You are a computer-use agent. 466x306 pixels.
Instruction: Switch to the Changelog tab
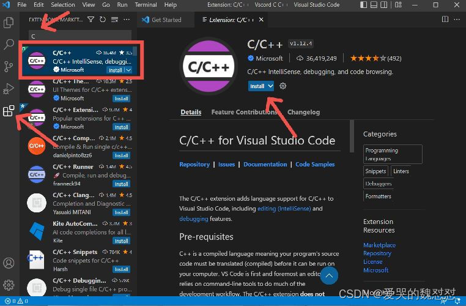pyautogui.click(x=303, y=112)
